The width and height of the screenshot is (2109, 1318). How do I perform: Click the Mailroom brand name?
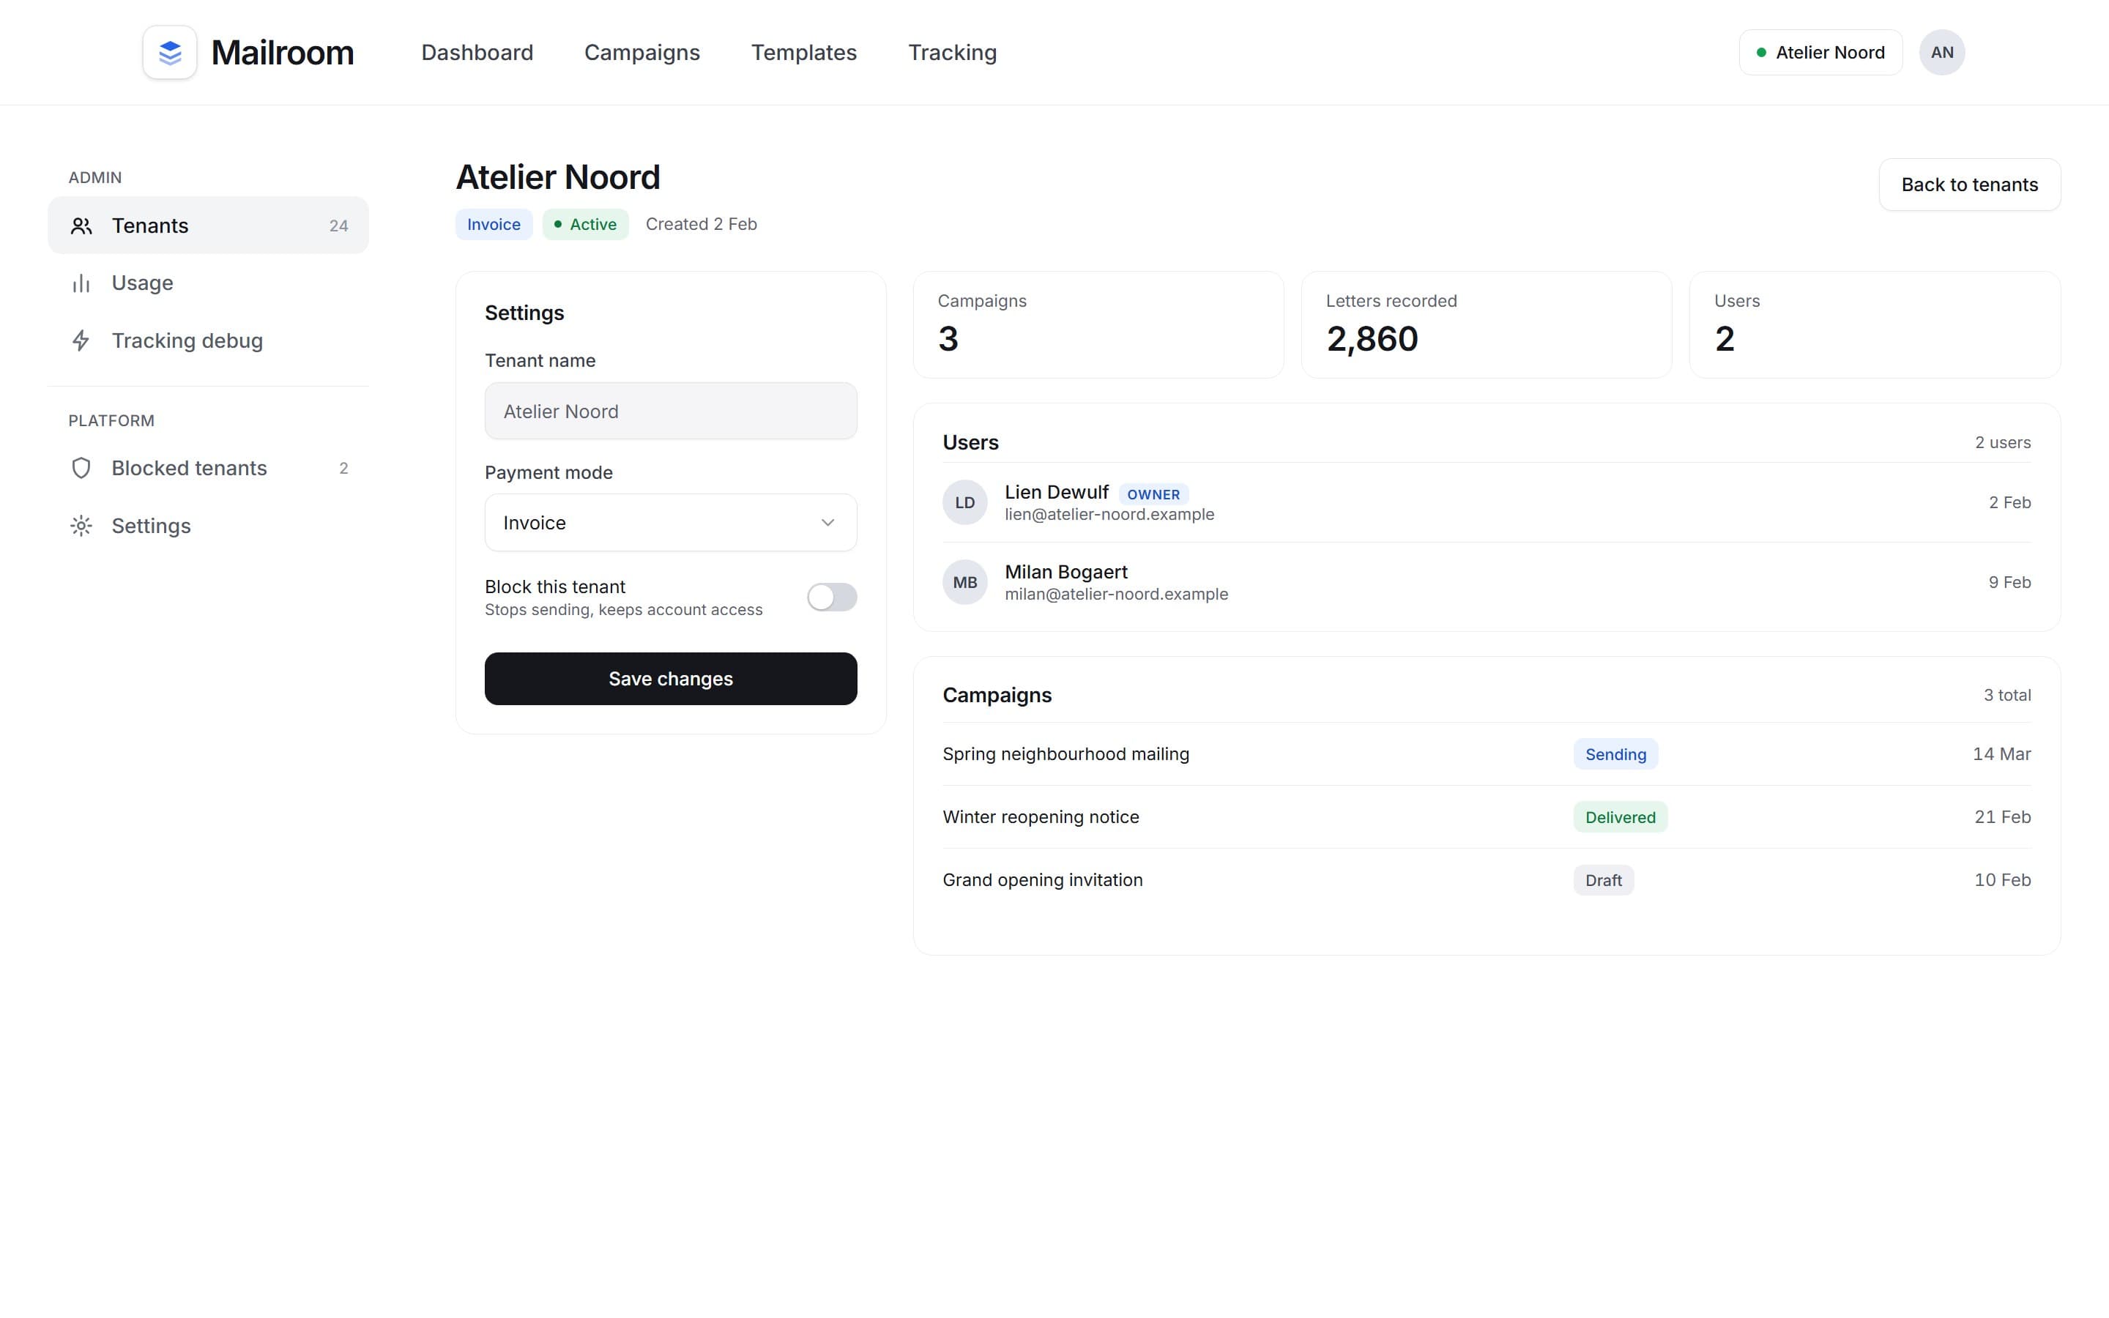tap(283, 52)
